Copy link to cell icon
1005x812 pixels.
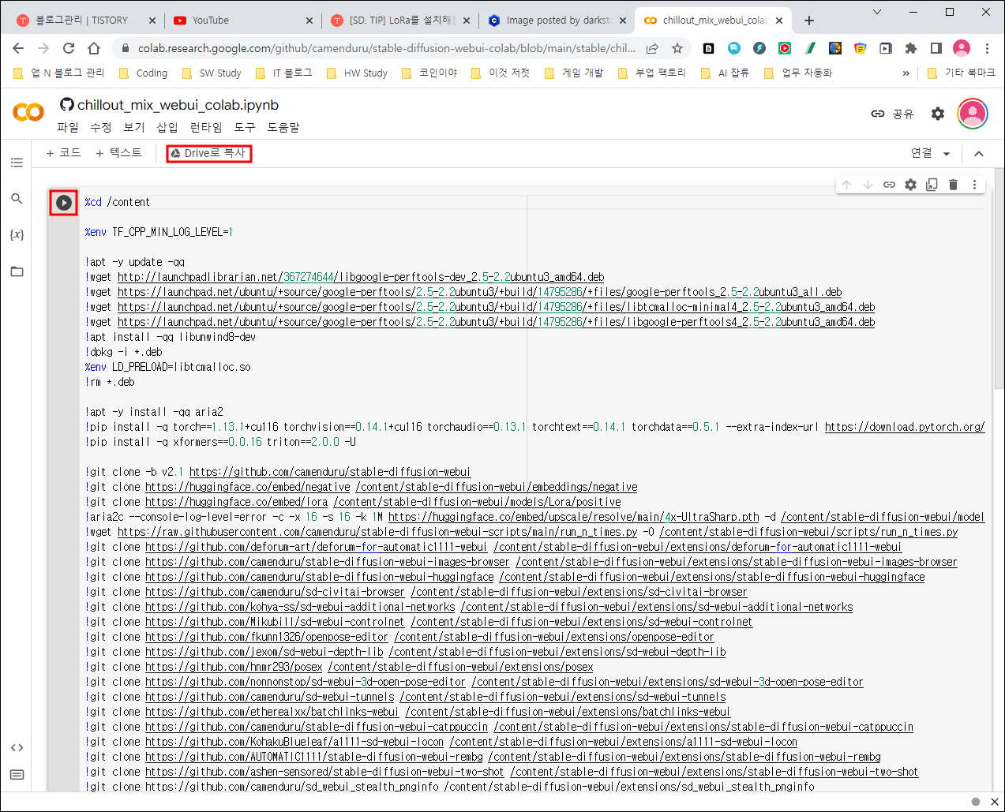pos(889,185)
